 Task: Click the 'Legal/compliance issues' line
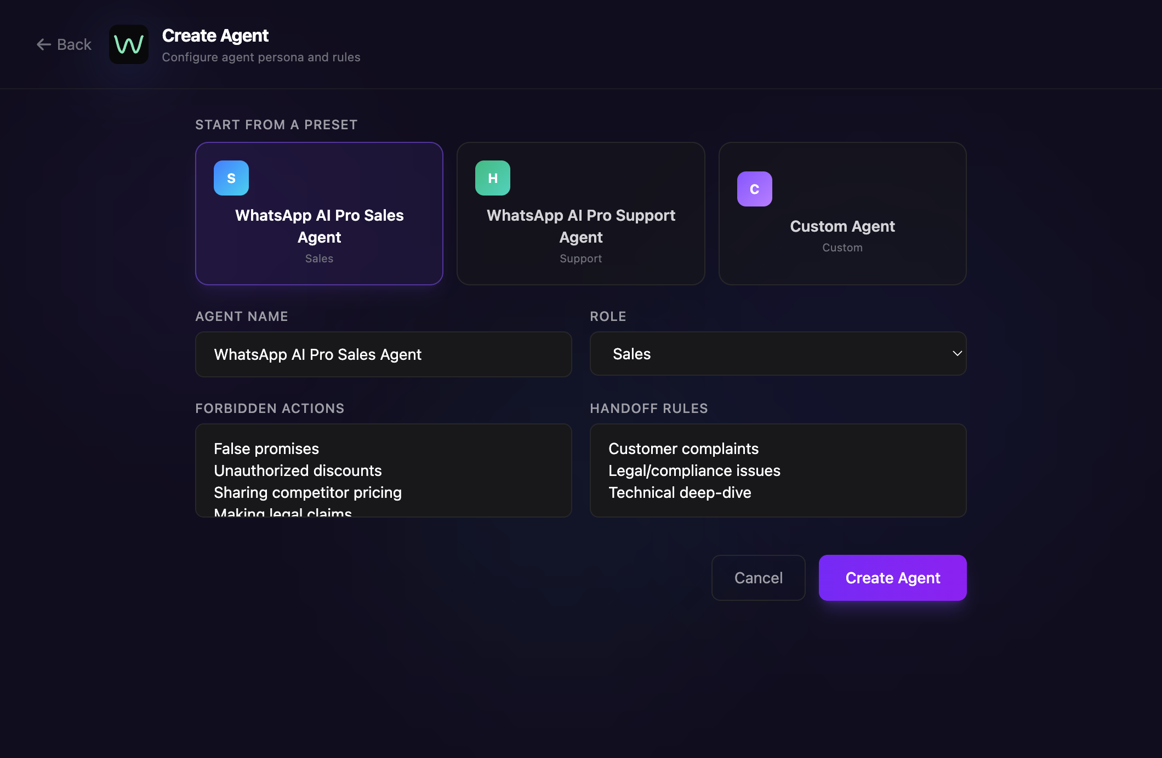694,470
